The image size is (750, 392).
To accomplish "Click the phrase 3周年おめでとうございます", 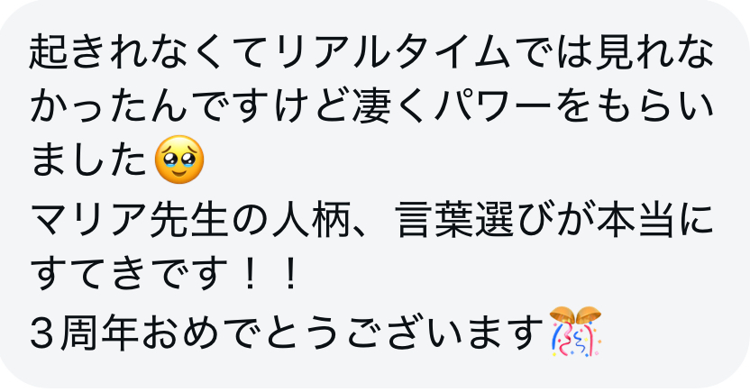I will [288, 332].
